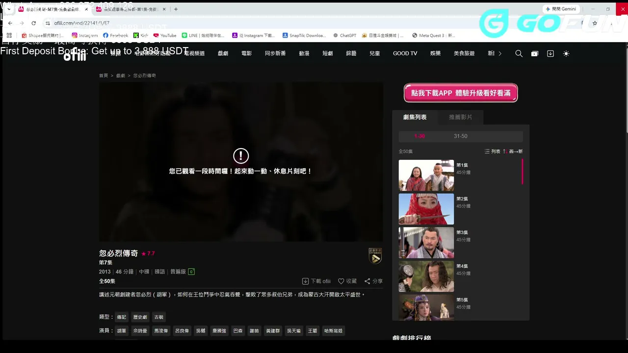The image size is (628, 353).
Task: Bookmark this page with the star icon
Action: coord(595,23)
